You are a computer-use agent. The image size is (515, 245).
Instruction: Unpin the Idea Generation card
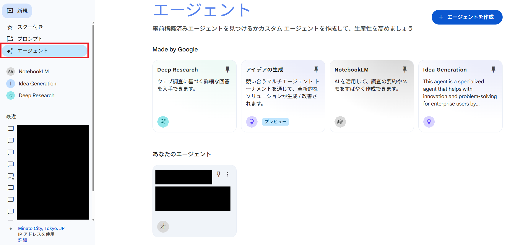(493, 69)
